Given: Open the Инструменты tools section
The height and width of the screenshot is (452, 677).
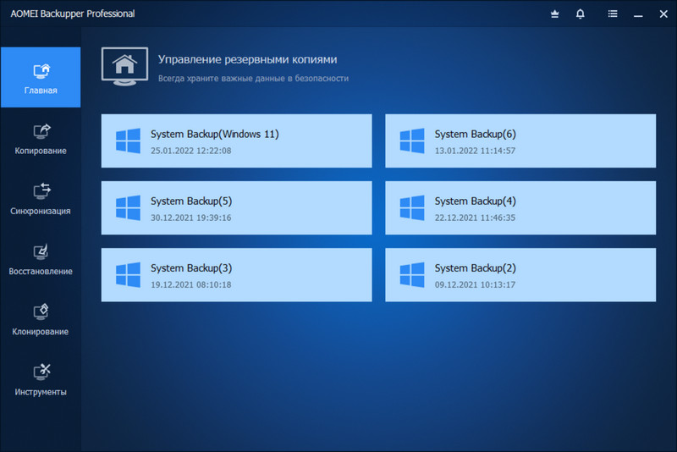Looking at the screenshot, I should [x=41, y=380].
